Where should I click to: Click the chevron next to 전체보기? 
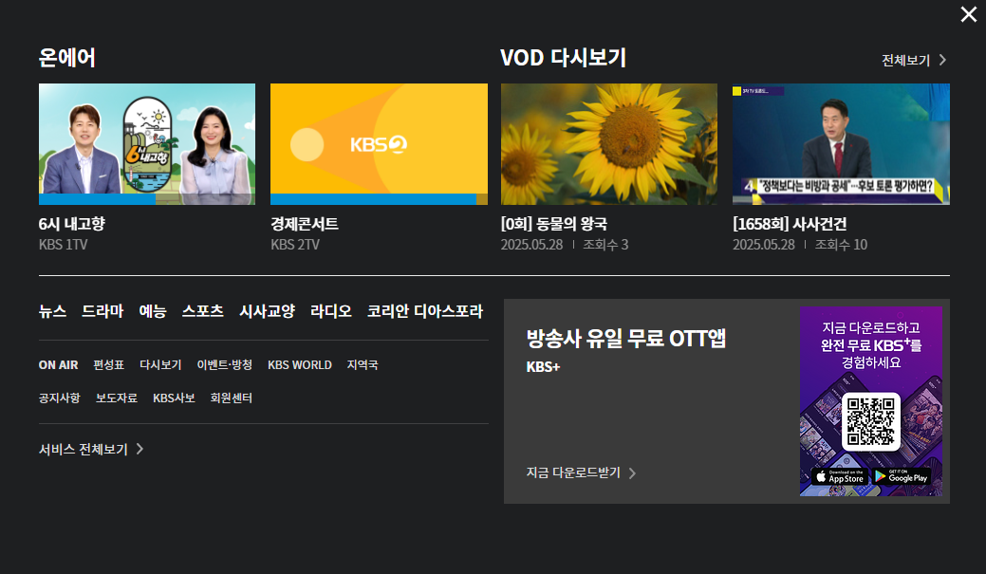point(942,60)
